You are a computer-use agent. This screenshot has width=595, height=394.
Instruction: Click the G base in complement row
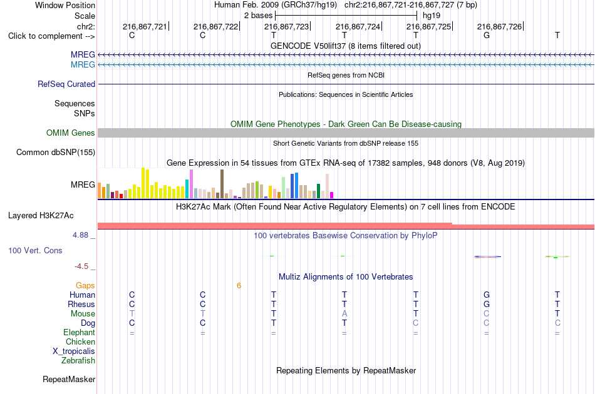tap(487, 35)
